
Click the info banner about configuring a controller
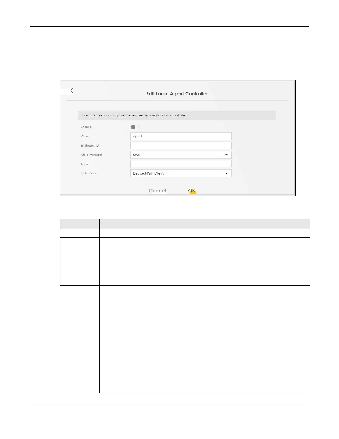[177, 115]
